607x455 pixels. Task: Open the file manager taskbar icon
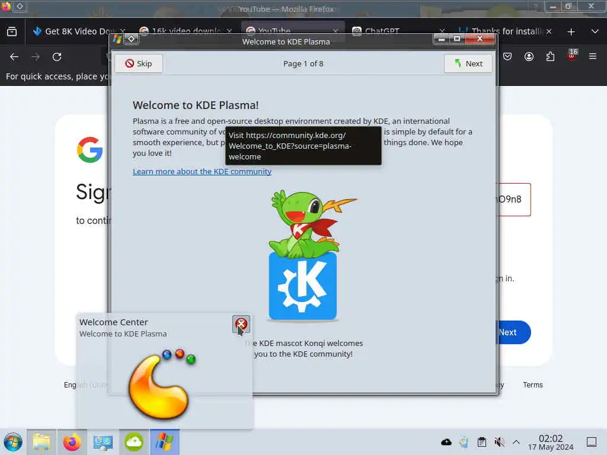click(41, 442)
